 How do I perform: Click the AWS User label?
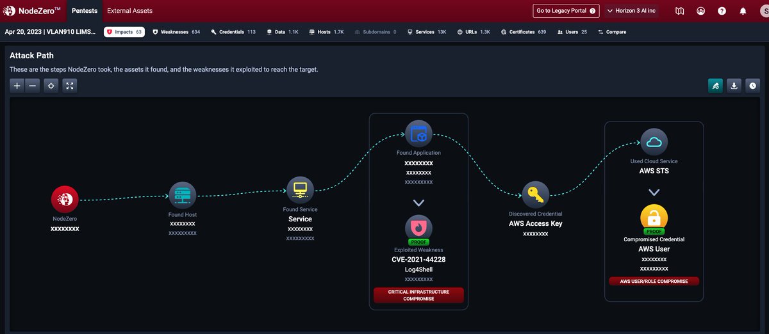click(x=654, y=249)
